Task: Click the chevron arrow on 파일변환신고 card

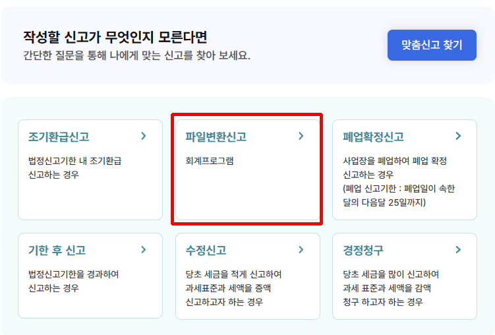Action: click(301, 136)
